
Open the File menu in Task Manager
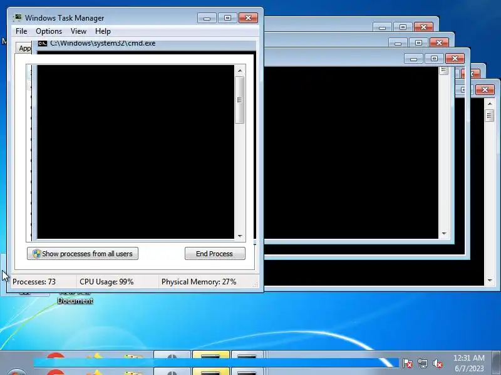click(21, 31)
